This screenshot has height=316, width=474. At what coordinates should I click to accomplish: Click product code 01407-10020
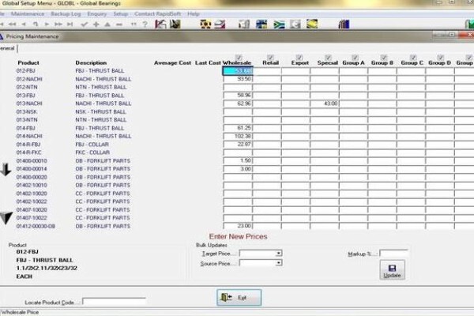pyautogui.click(x=32, y=209)
